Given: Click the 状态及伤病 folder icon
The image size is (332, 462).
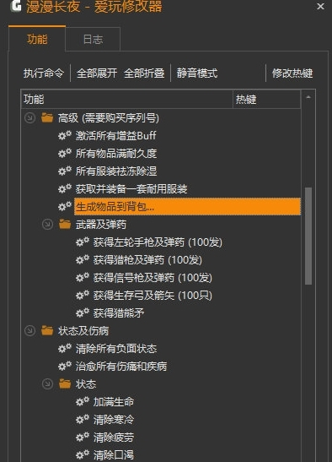Looking at the screenshot, I should pyautogui.click(x=47, y=330).
